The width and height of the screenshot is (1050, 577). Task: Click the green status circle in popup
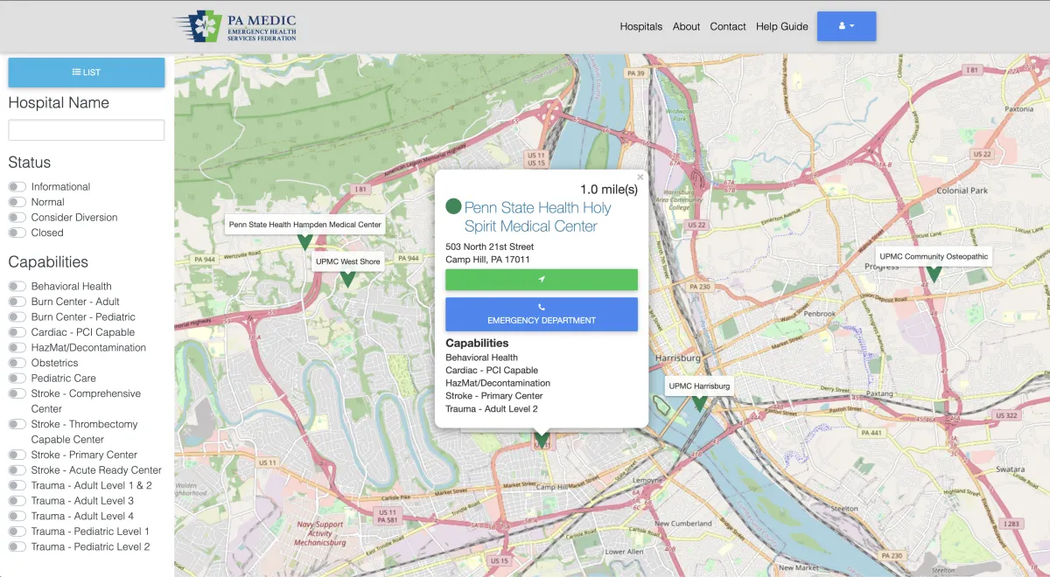[453, 207]
